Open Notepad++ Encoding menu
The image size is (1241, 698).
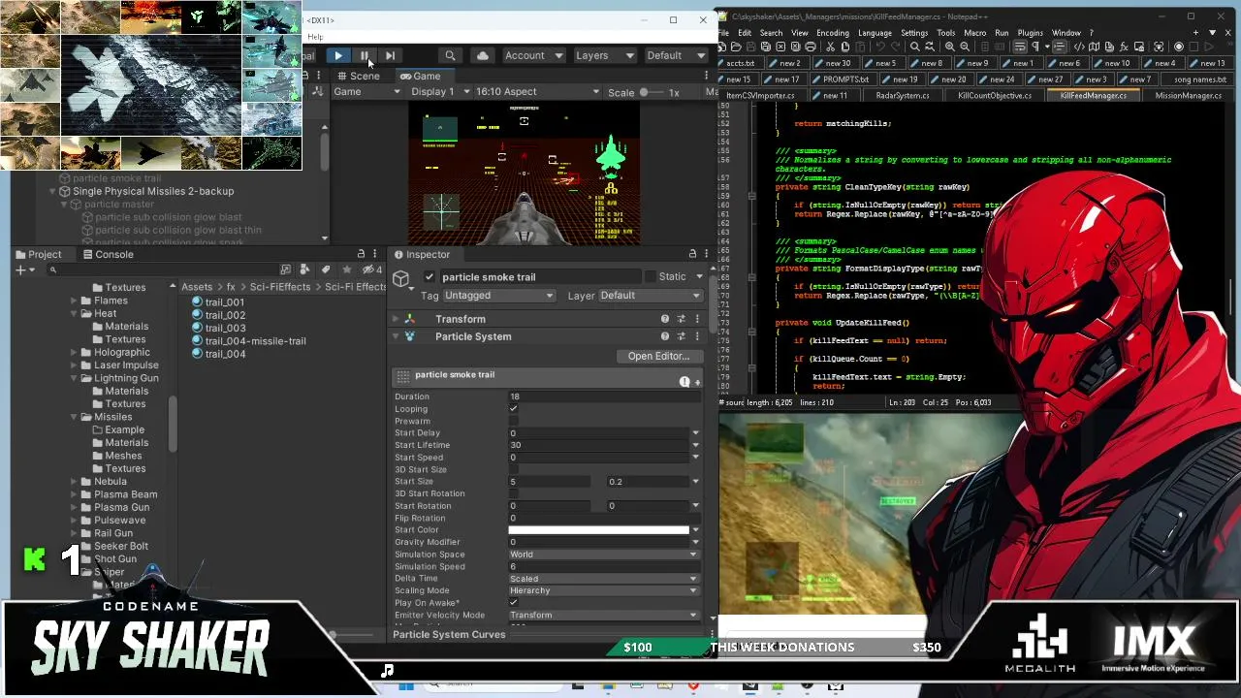tap(832, 33)
